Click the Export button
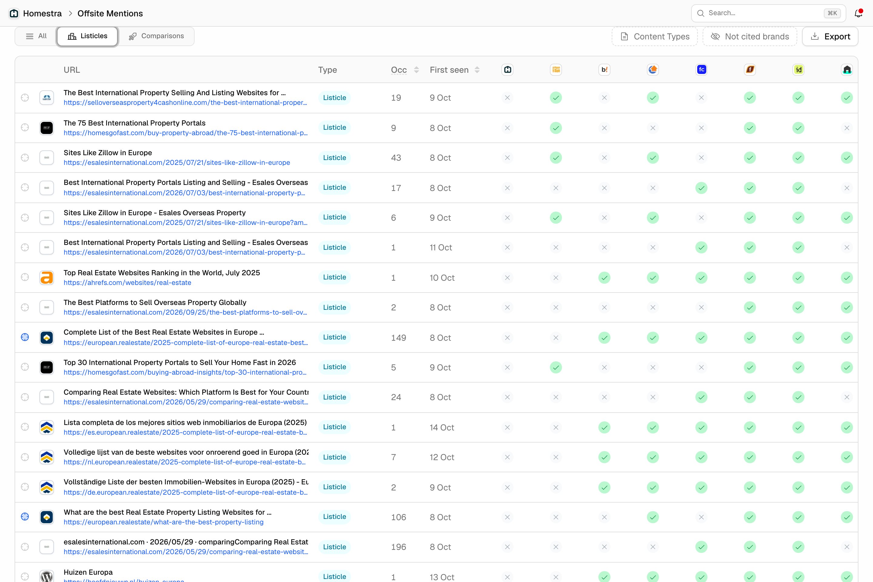Viewport: 873px width, 582px height. click(x=830, y=36)
